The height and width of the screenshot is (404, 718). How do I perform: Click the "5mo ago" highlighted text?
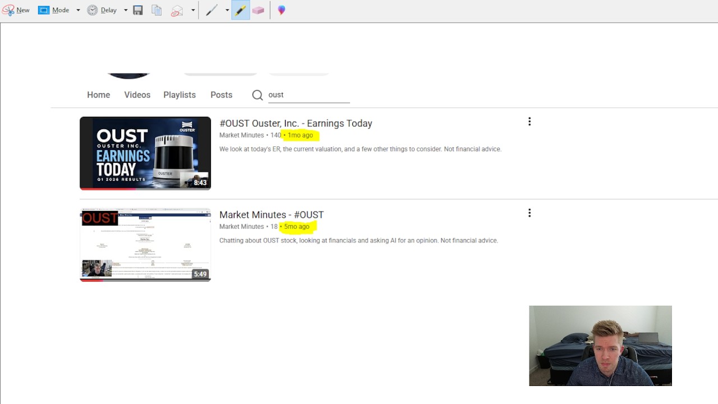297,227
